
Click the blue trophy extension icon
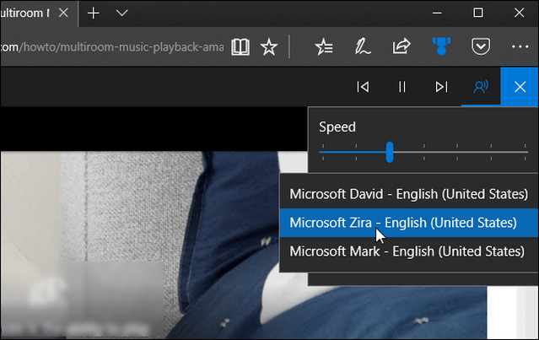pyautogui.click(x=441, y=46)
